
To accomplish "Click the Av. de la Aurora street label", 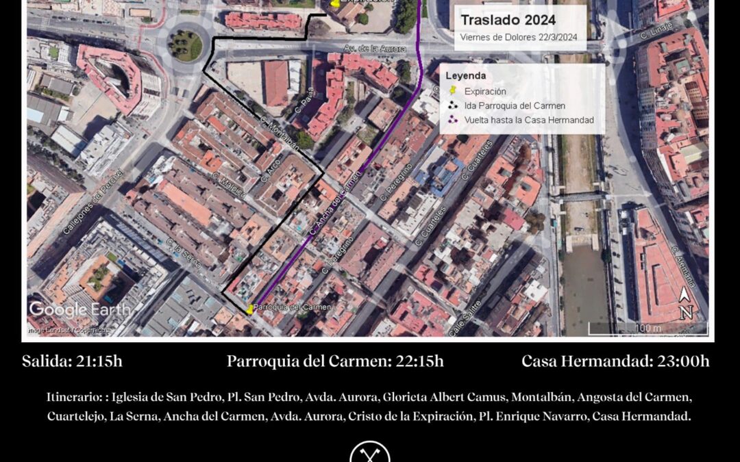I will 369,48.
